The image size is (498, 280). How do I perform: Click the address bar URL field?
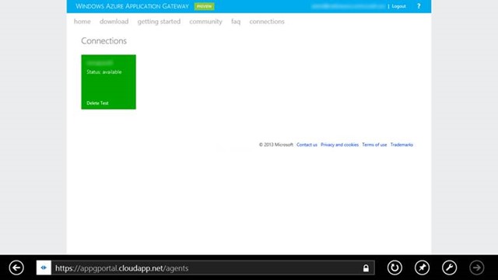(x=206, y=268)
